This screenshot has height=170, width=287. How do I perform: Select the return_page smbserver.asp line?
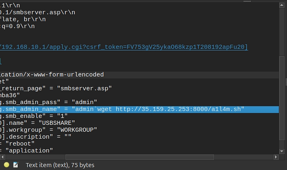(56, 88)
